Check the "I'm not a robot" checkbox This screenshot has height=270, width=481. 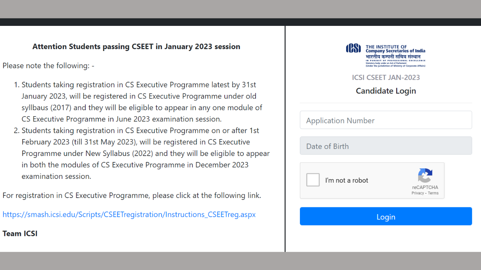(313, 180)
